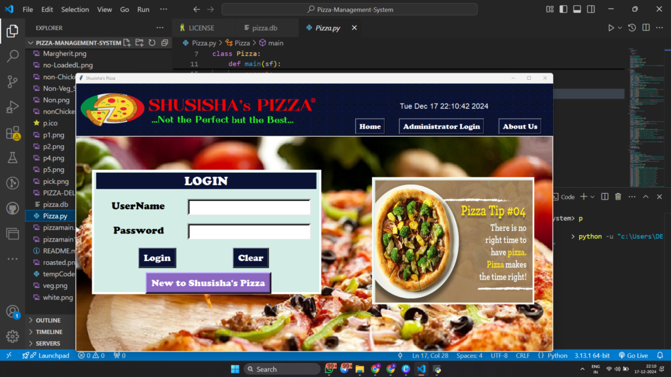Open the Selection menu
The height and width of the screenshot is (377, 671).
pyautogui.click(x=75, y=9)
